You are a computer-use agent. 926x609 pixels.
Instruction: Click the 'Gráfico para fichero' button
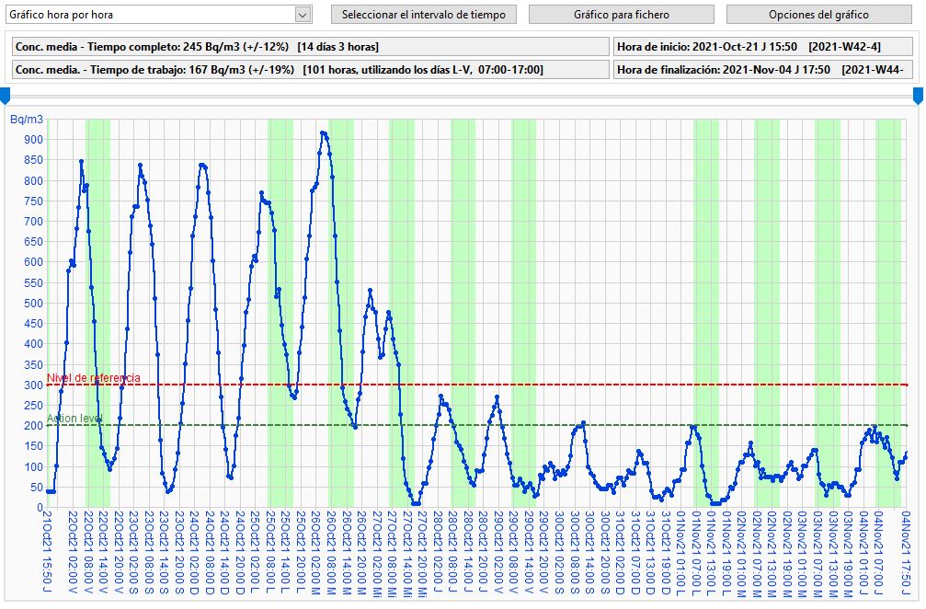pyautogui.click(x=621, y=15)
